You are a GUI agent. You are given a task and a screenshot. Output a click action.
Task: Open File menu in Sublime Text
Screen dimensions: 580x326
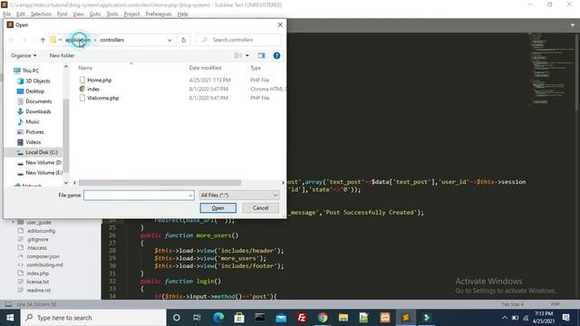pos(6,14)
